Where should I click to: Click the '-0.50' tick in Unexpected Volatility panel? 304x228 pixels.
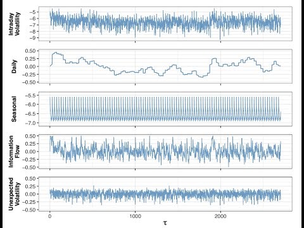click(29, 210)
